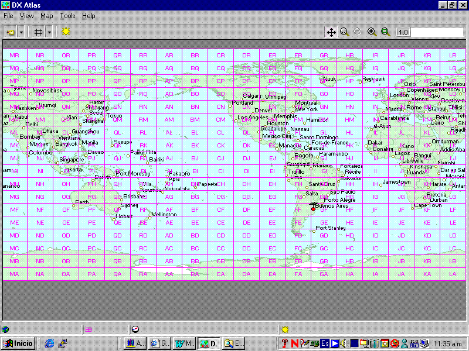469x351 pixels.
Task: Toggle the grid overlay icon
Action: (x=39, y=32)
